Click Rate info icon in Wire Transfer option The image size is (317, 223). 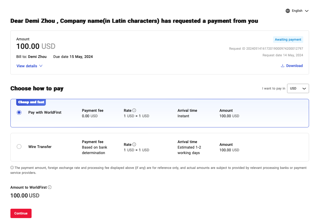pos(134,144)
